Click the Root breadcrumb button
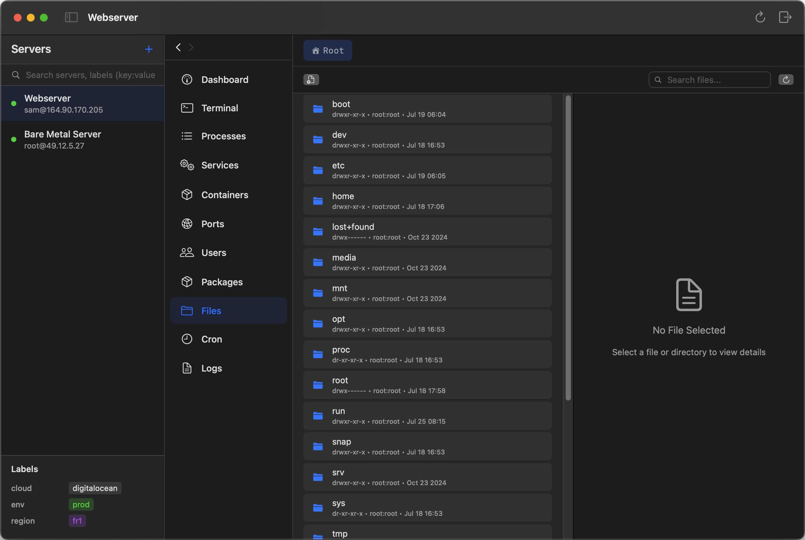 click(x=328, y=50)
